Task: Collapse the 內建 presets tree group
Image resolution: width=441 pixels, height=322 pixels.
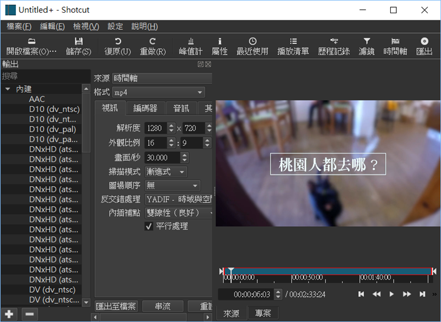Action: [8, 89]
